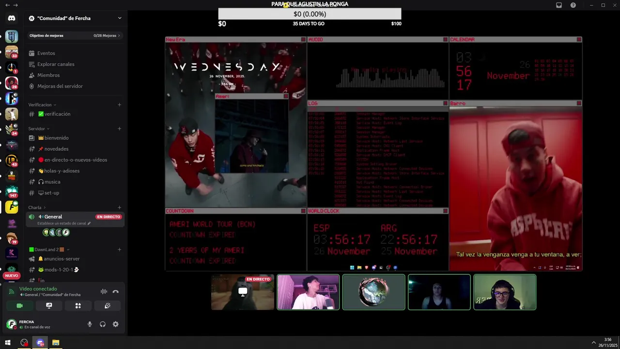Image resolution: width=620 pixels, height=349 pixels.
Task: Toggle noise suppression waveform icon
Action: click(104, 291)
